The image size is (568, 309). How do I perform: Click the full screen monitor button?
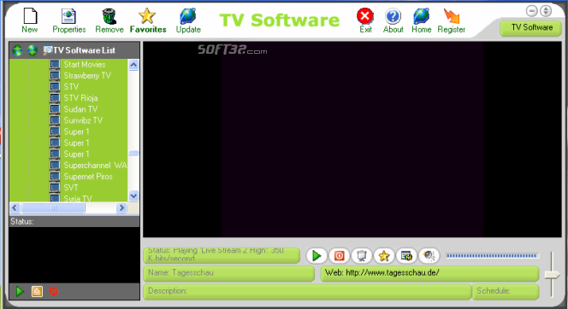pos(362,256)
